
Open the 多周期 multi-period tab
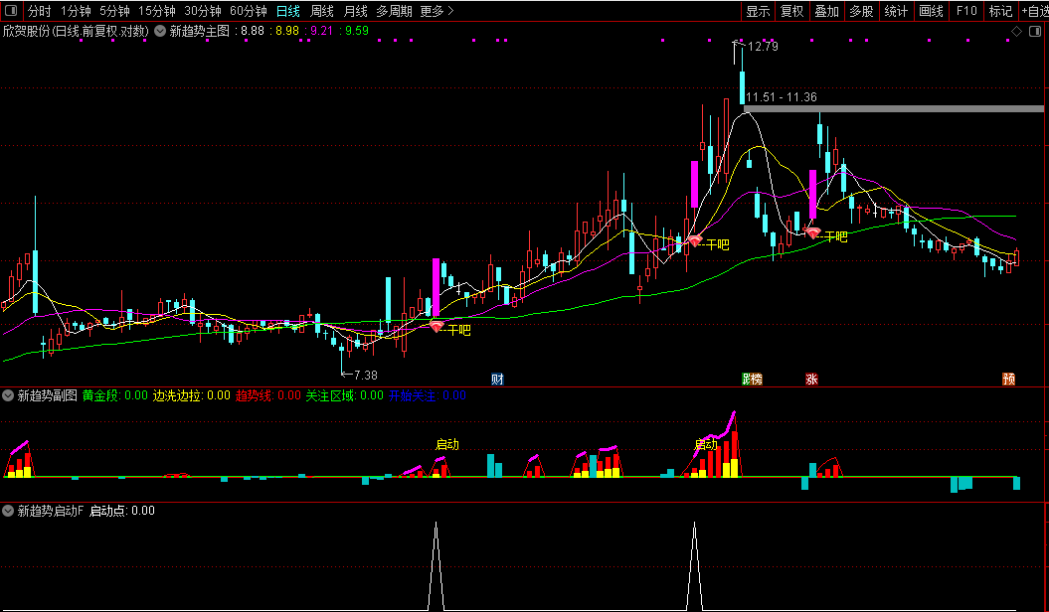394,11
